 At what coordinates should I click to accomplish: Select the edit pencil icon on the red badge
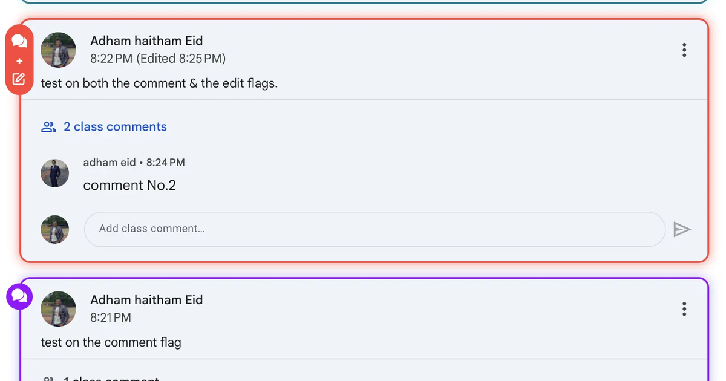[19, 79]
